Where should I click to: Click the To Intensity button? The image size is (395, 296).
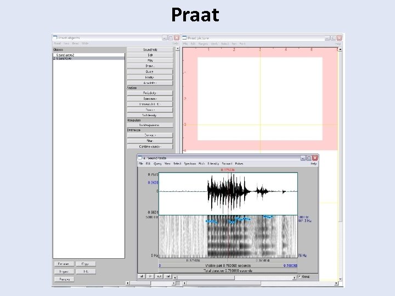click(150, 115)
